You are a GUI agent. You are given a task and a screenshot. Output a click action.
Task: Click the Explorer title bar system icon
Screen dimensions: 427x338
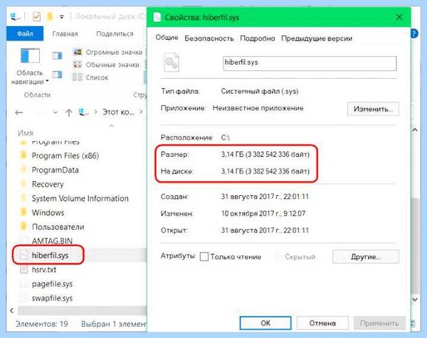pyautogui.click(x=15, y=17)
